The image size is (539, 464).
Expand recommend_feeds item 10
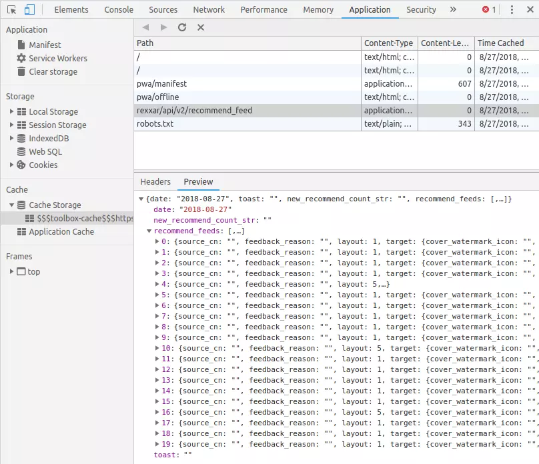coord(157,348)
